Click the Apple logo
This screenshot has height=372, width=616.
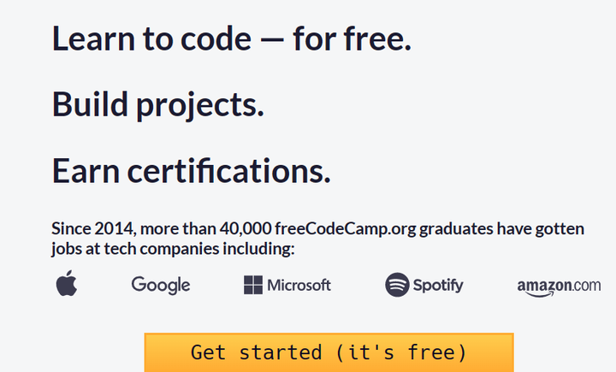(67, 284)
